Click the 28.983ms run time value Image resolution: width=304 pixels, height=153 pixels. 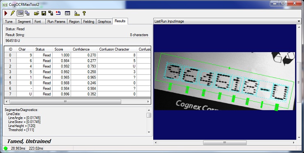click(18, 148)
